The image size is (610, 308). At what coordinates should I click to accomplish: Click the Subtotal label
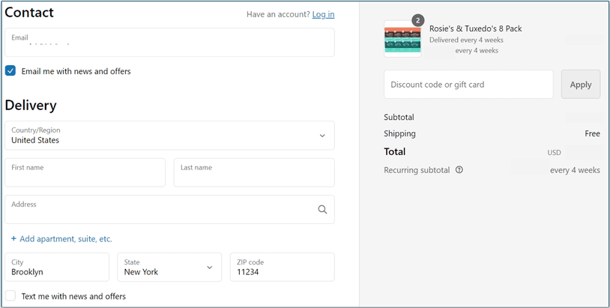click(399, 117)
